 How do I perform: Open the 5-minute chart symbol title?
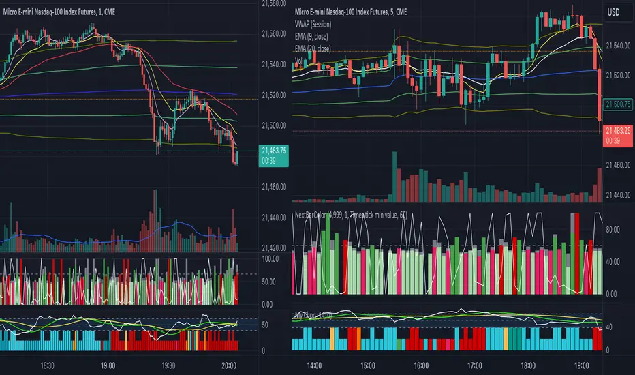click(x=351, y=12)
